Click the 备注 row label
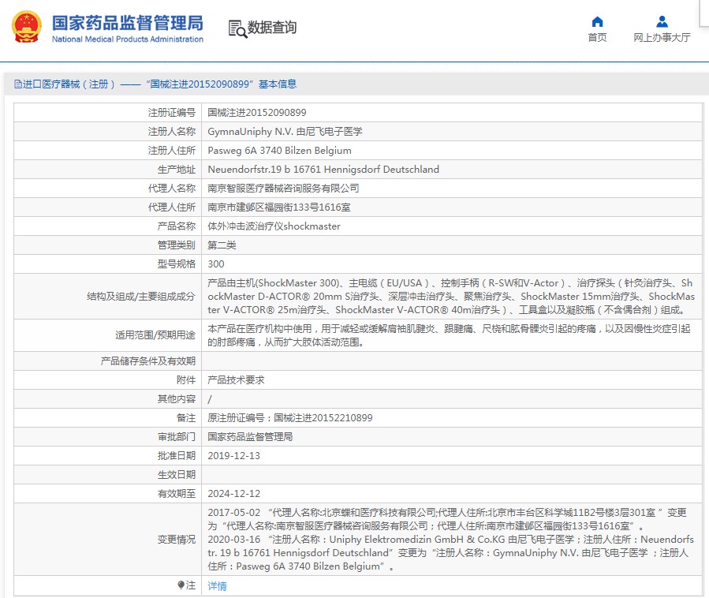The width and height of the screenshot is (709, 598). tap(186, 418)
